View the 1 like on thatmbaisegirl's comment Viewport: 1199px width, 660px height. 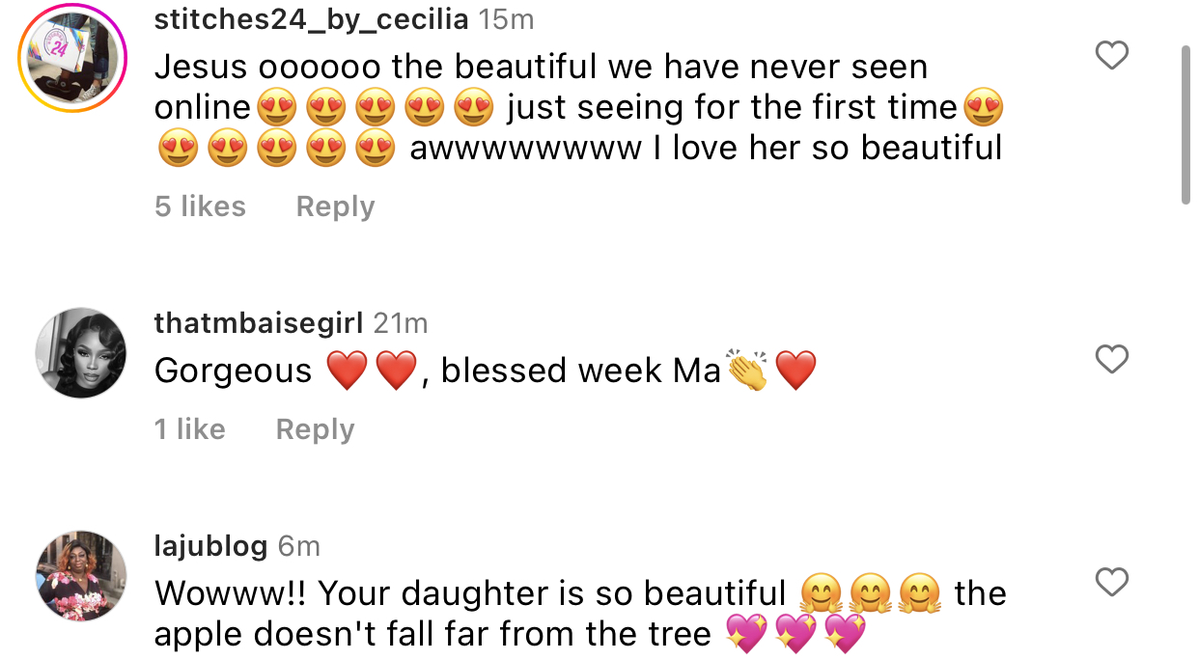(x=189, y=429)
